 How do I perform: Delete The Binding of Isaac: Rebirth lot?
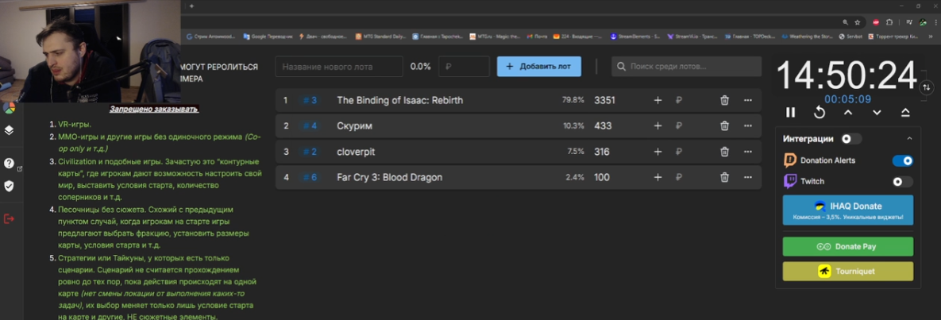[x=724, y=100]
